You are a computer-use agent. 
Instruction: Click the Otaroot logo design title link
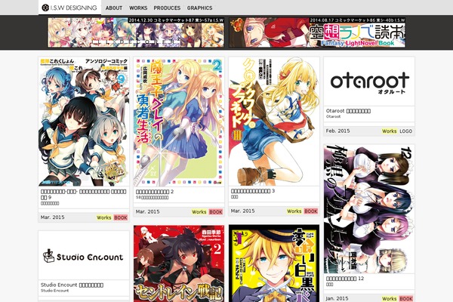point(348,111)
